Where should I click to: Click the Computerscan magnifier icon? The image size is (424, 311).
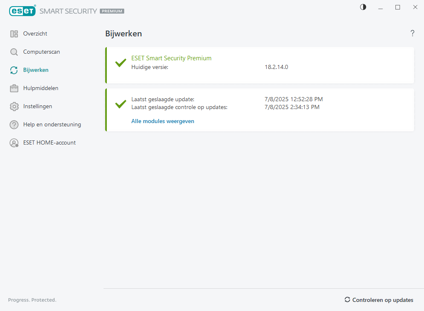pyautogui.click(x=14, y=52)
